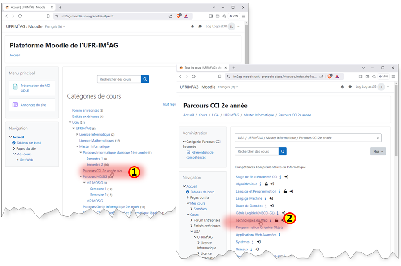Click Master Informatique in the breadcrumb
401x266 pixels.
(258, 115)
